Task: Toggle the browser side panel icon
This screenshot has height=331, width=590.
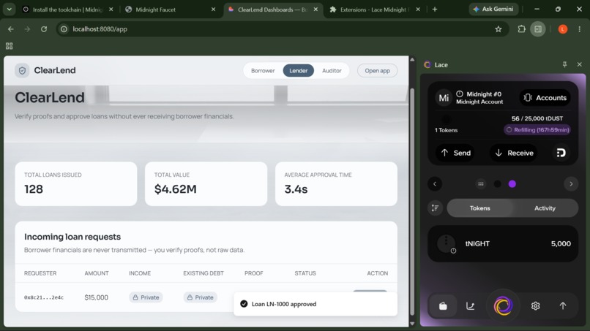Action: (538, 29)
